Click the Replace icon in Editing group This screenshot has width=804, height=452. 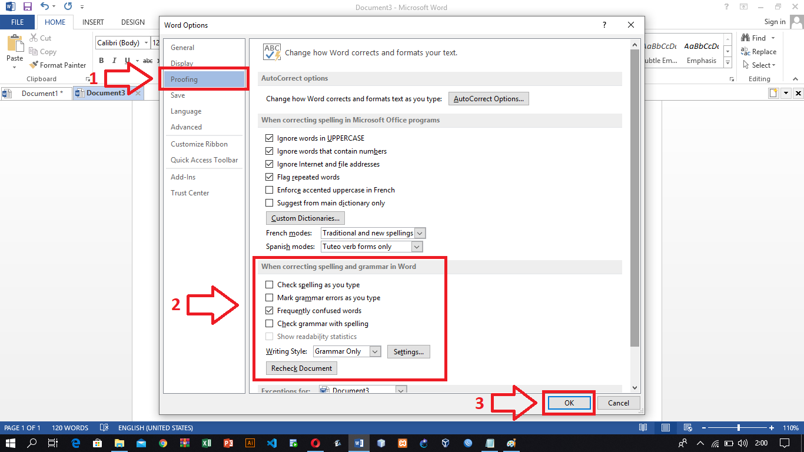tap(746, 52)
